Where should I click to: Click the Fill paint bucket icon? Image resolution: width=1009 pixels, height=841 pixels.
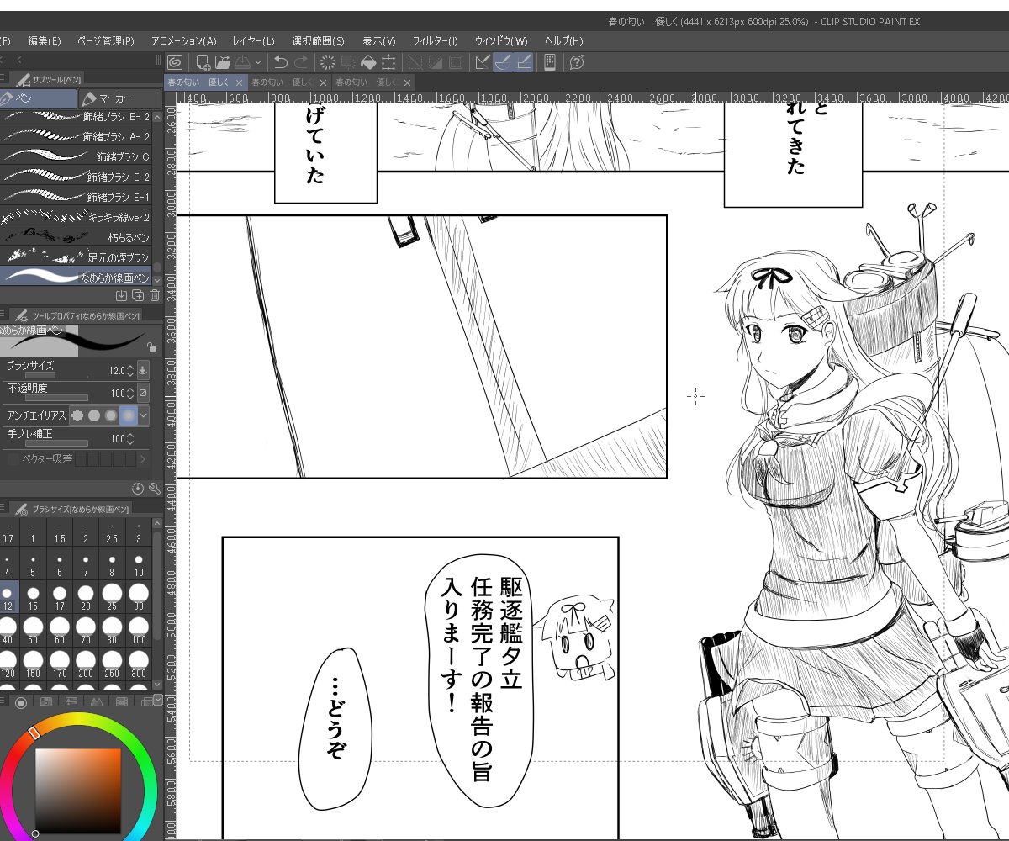(x=368, y=61)
